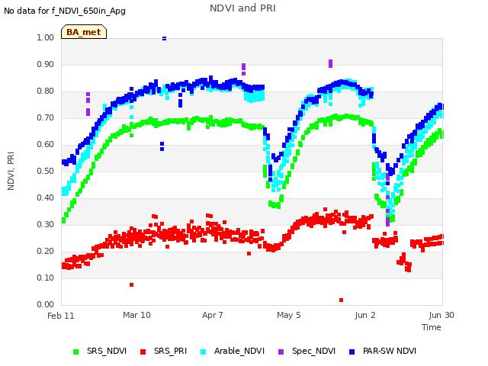Screen dimensions: 488x366
Task: Click the Jun 2 x-axis label
Action: coord(365,315)
